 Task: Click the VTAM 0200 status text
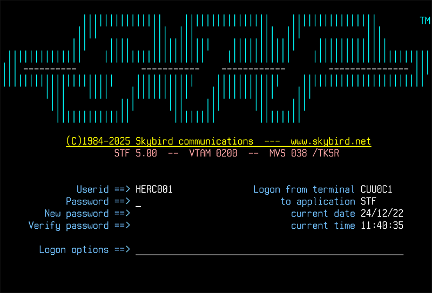click(213, 153)
